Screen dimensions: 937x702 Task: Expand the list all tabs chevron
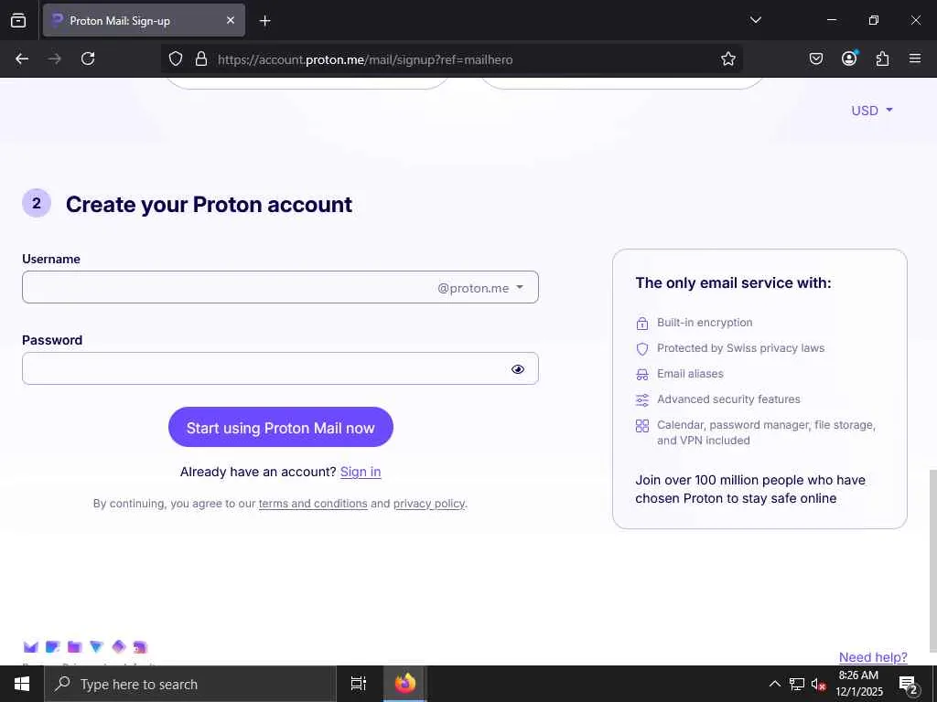tap(755, 20)
